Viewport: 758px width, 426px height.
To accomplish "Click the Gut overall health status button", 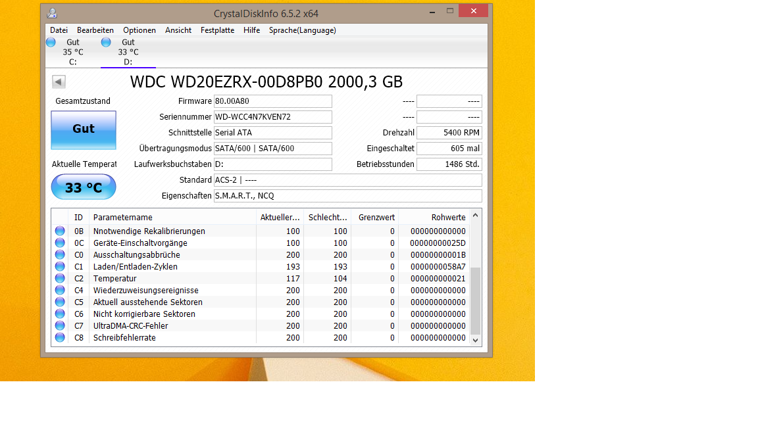I will pos(84,130).
